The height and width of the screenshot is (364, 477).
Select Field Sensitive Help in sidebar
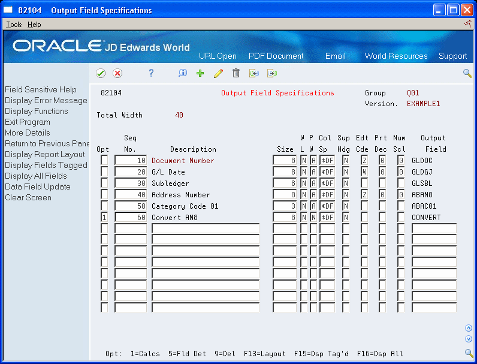pyautogui.click(x=41, y=89)
